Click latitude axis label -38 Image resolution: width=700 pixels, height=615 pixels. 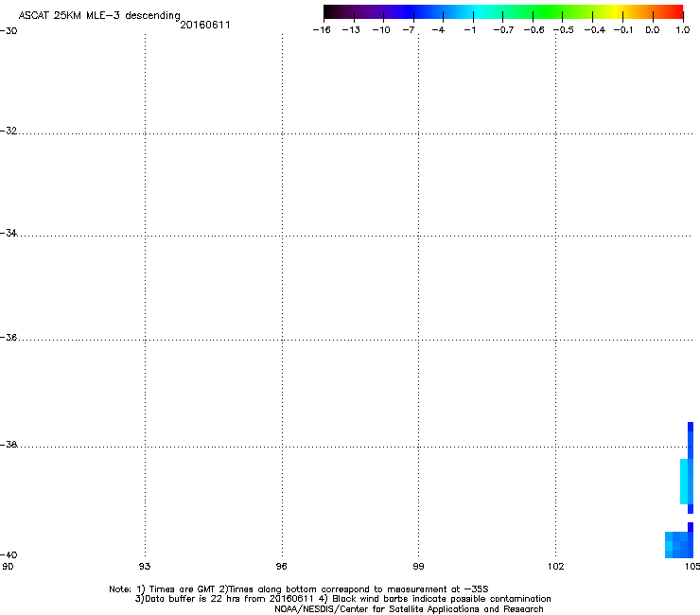click(x=9, y=444)
